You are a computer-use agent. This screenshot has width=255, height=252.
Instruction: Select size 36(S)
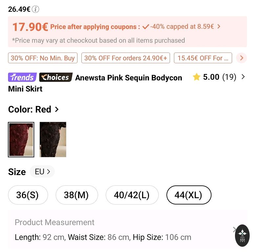click(28, 195)
